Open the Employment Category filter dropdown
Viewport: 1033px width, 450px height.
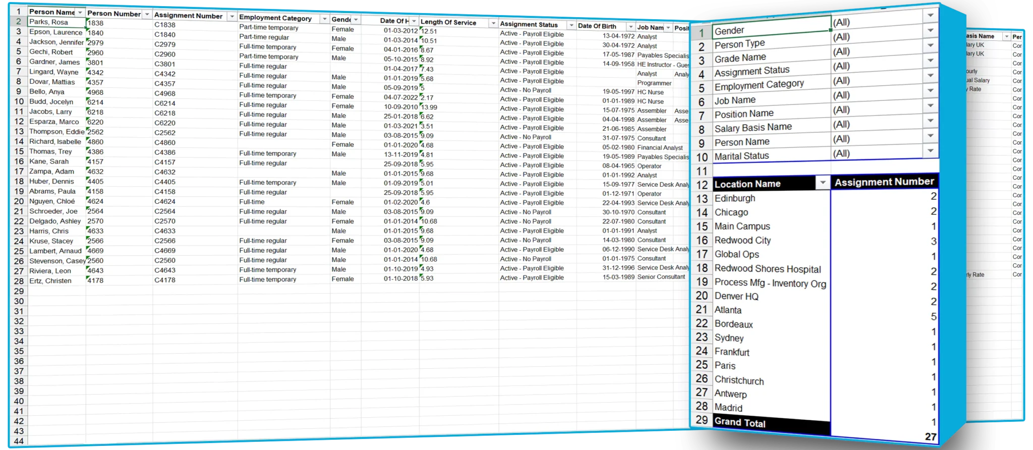pos(324,19)
